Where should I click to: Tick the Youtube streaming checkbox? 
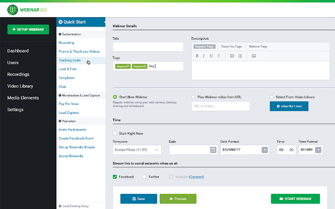click(171, 177)
